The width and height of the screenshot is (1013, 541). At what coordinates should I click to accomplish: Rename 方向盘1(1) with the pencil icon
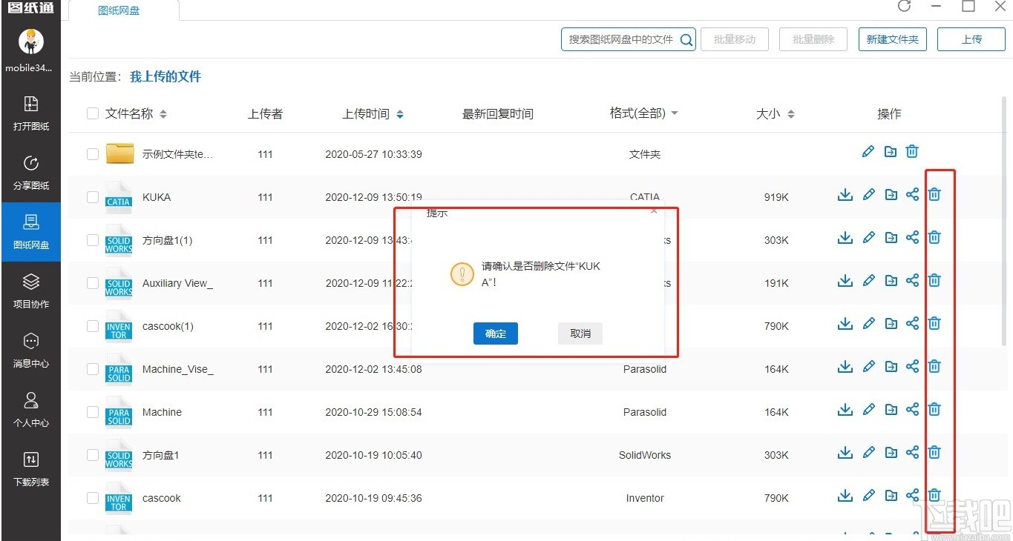coord(868,237)
